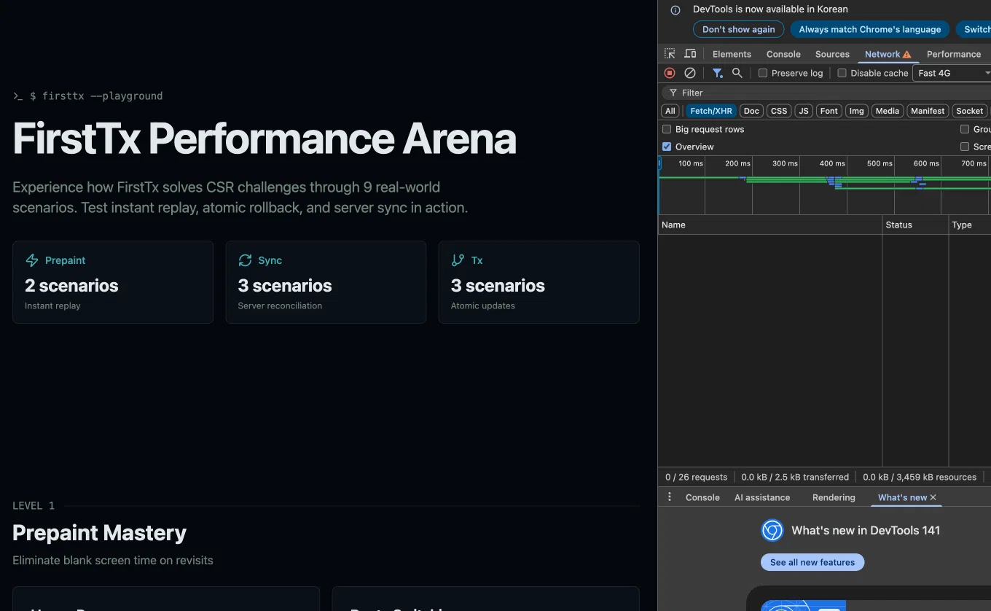Switch to the Elements tab
991x611 pixels.
732,54
